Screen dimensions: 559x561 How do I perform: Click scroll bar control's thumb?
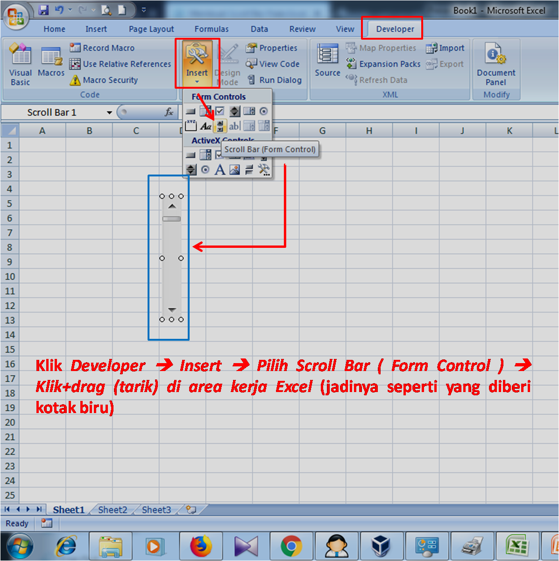171,218
